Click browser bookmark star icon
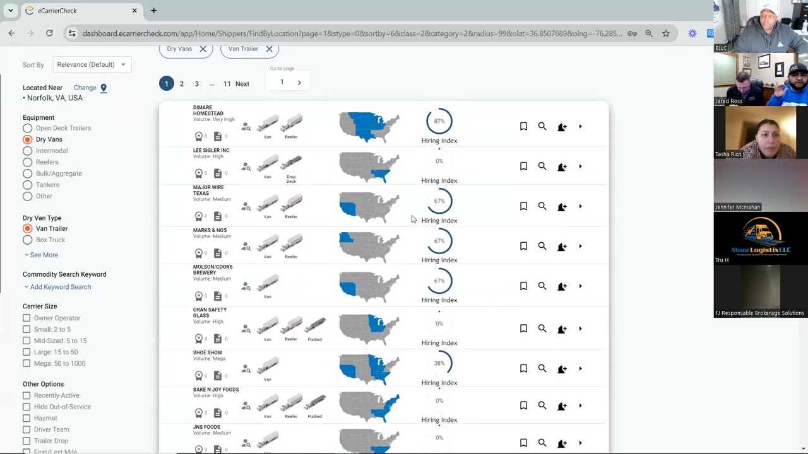Screen dimensions: 808x454 (665, 33)
